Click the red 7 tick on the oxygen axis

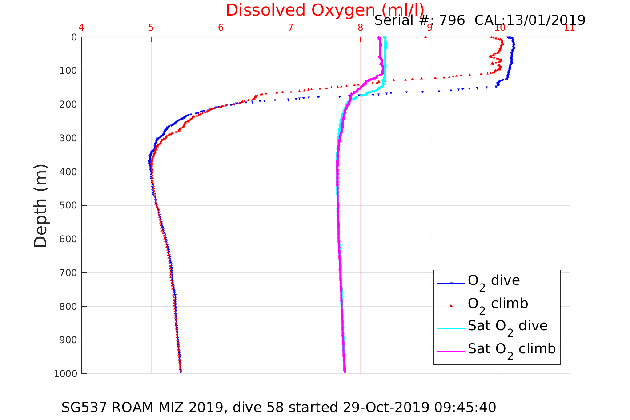[290, 28]
